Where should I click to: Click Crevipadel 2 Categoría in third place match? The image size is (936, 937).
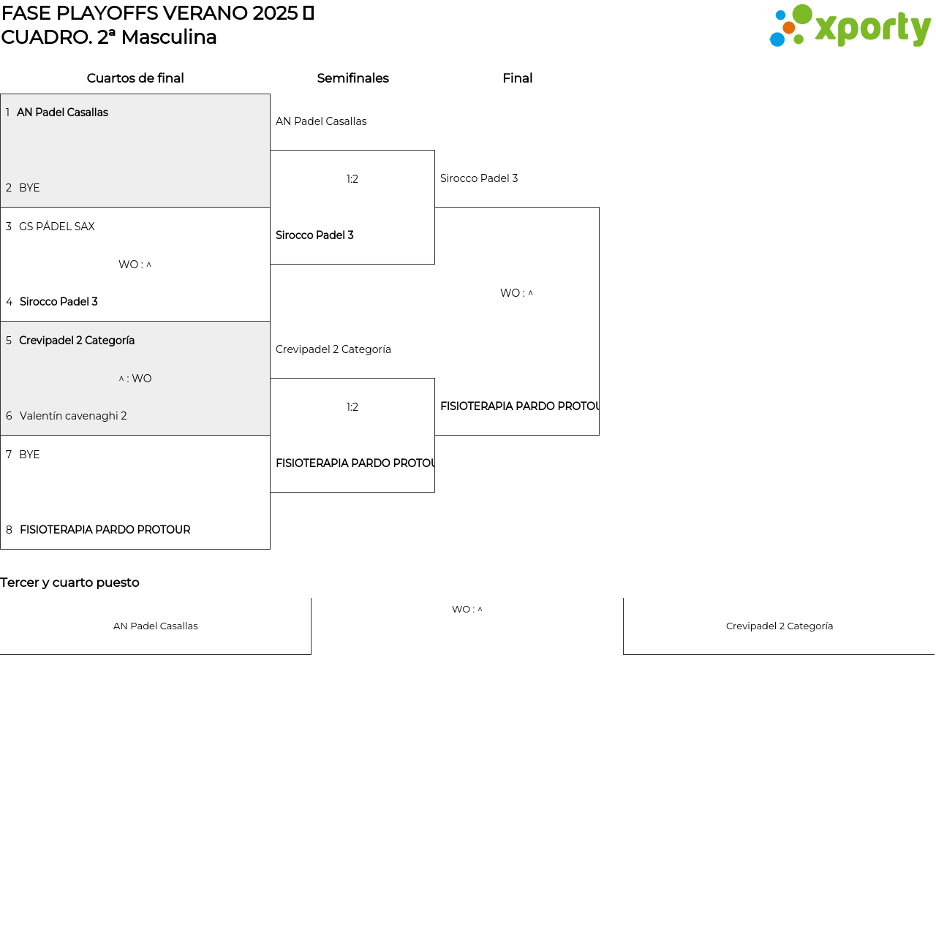coord(780,626)
